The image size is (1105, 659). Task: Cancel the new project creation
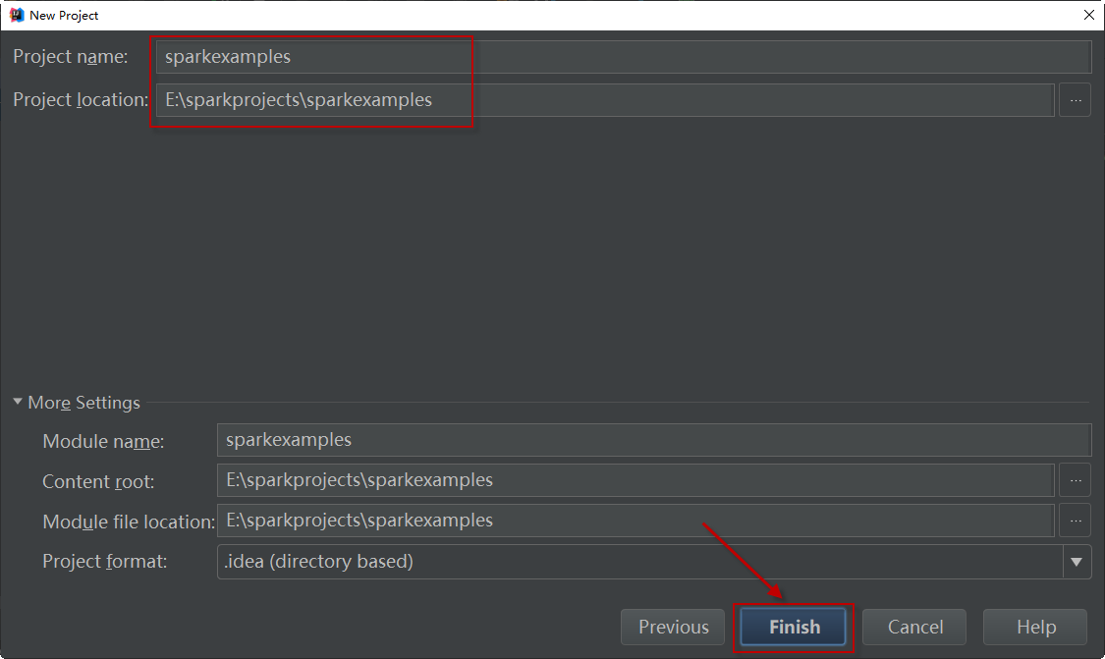point(914,627)
